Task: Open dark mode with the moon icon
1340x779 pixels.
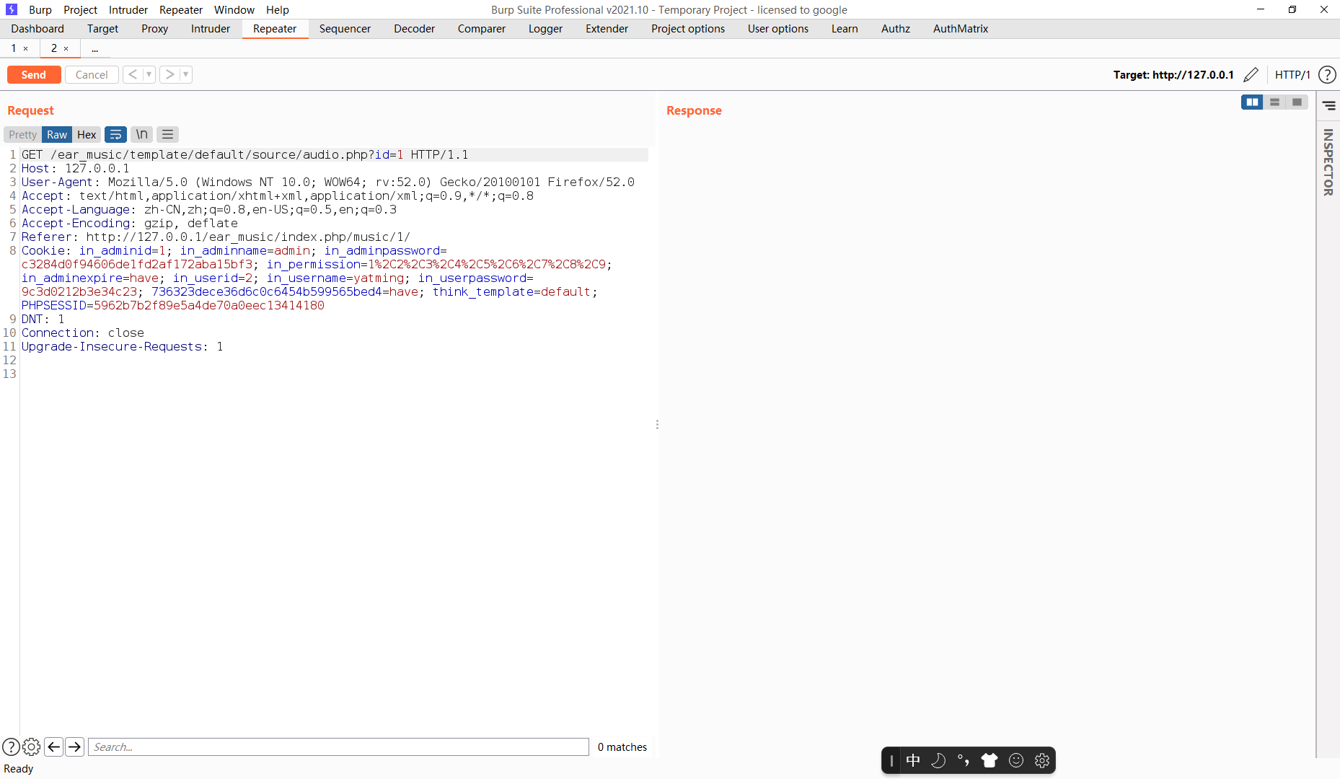Action: click(x=938, y=760)
